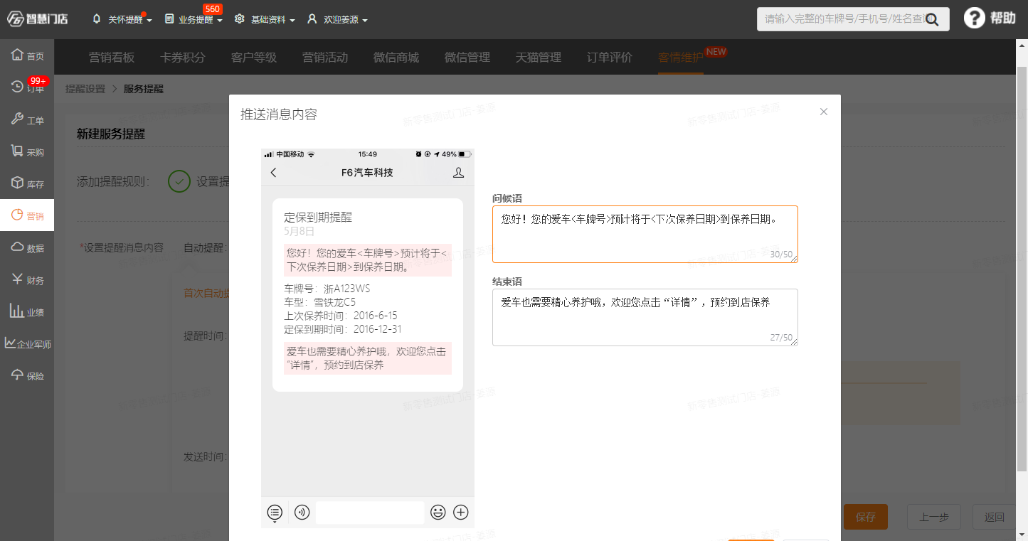This screenshot has height=541, width=1028.
Task: Switch to 订单评价 tab
Action: pyautogui.click(x=610, y=58)
